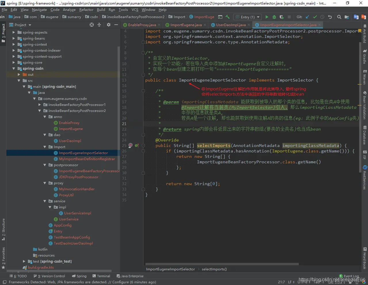Open Search Everywhere magnifier icon

click(x=339, y=17)
